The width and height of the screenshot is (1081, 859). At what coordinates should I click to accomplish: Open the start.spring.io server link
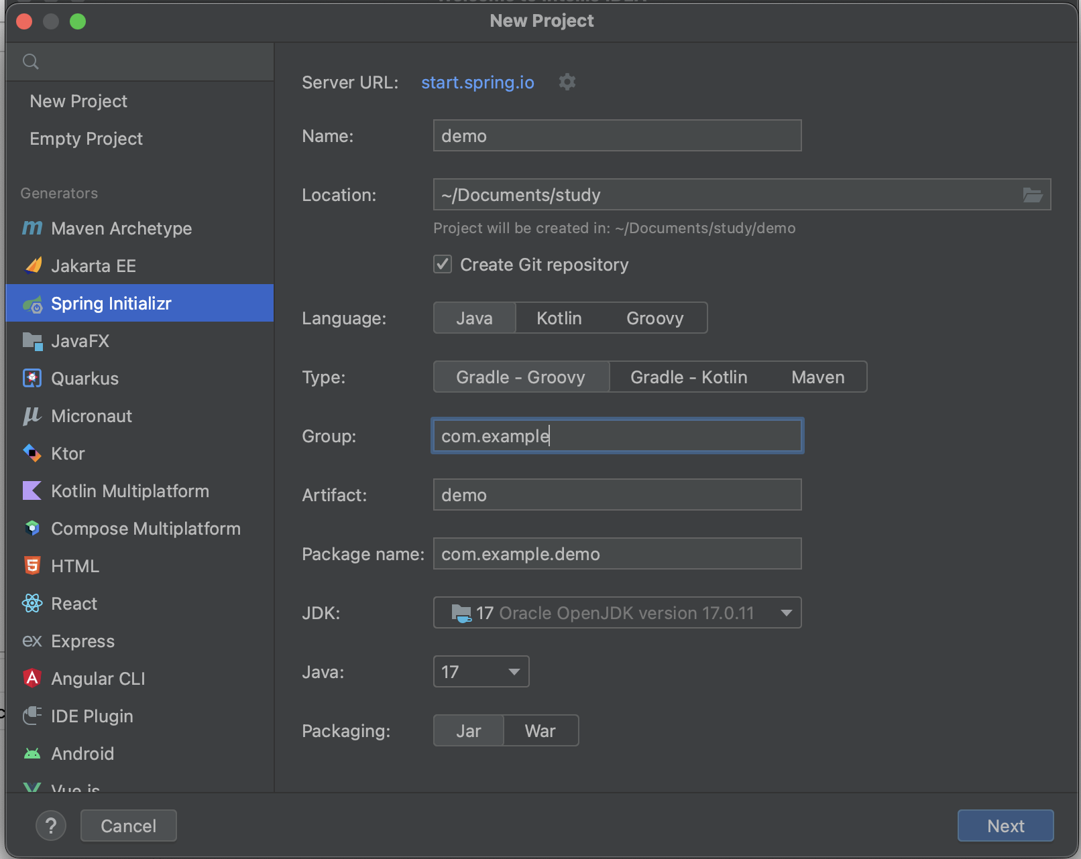477,82
